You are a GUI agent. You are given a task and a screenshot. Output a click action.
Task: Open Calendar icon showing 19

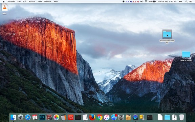35,117
